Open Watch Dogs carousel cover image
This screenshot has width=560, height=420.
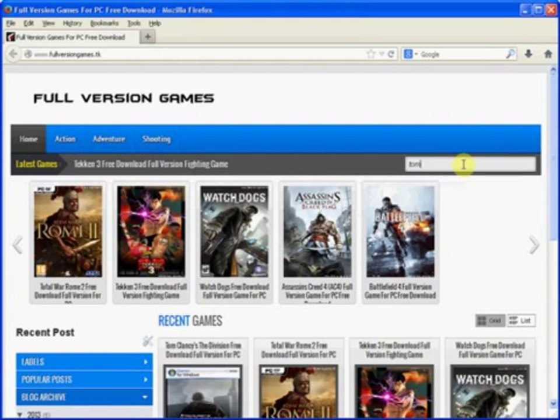(235, 232)
